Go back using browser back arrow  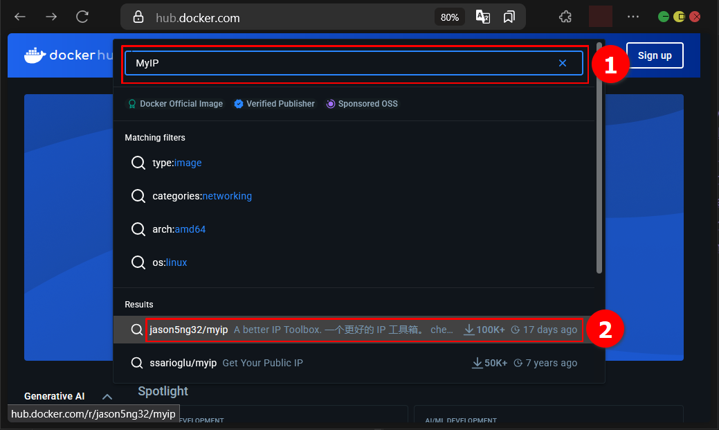(19, 17)
